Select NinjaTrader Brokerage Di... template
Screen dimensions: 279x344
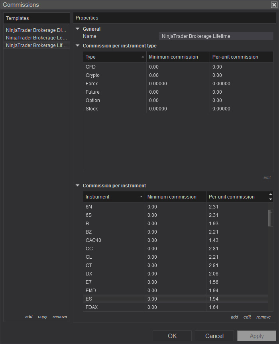coord(36,30)
